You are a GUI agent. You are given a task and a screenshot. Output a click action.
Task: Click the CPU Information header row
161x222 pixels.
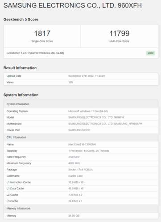[x=81, y=137]
